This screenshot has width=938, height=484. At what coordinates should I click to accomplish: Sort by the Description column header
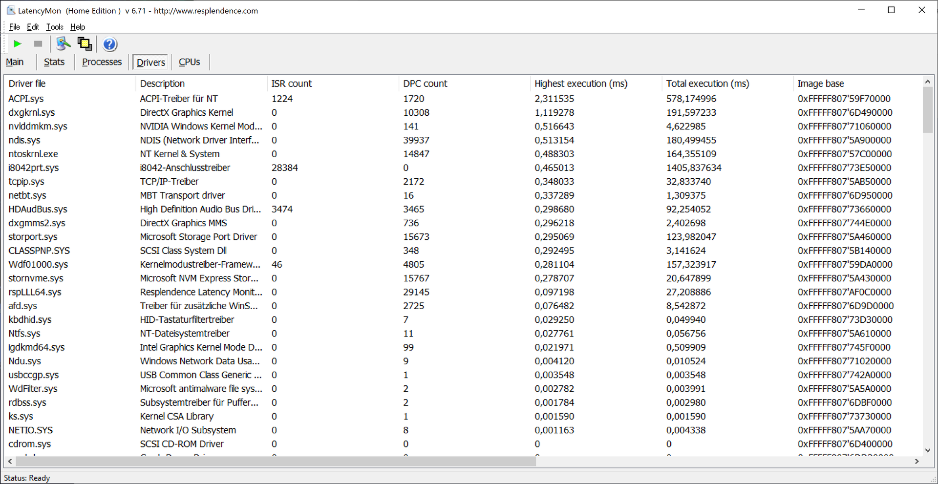[201, 84]
